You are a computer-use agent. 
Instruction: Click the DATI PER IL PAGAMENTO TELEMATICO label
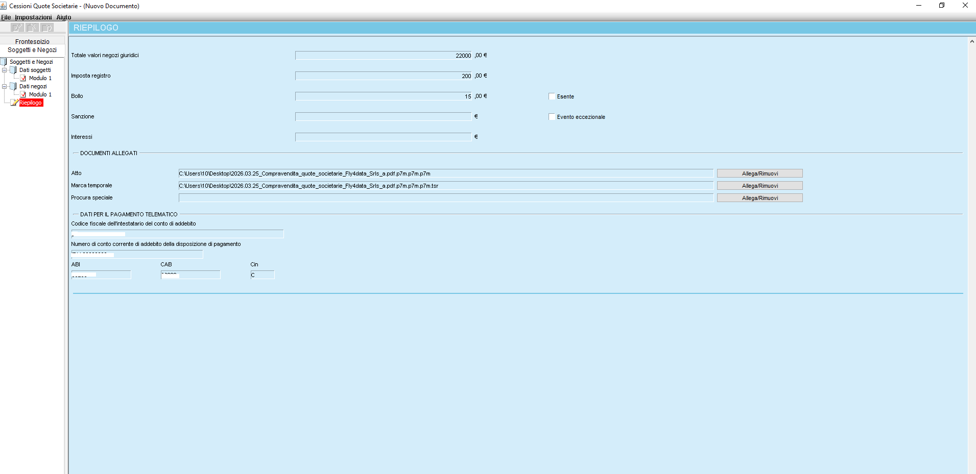129,214
